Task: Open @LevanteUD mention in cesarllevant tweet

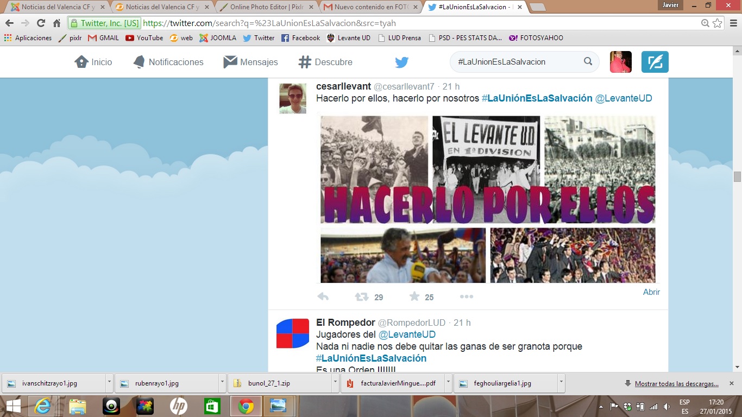Action: pyautogui.click(x=624, y=98)
